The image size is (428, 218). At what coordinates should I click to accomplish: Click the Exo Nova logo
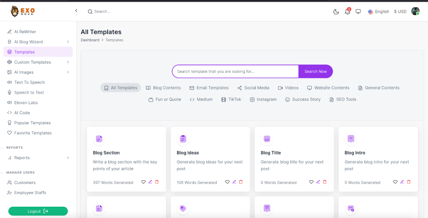click(23, 11)
